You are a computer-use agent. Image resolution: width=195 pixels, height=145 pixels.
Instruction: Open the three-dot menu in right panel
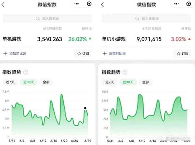176,4
